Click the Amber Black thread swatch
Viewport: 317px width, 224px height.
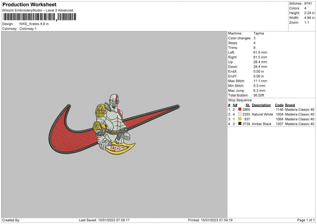[240, 124]
